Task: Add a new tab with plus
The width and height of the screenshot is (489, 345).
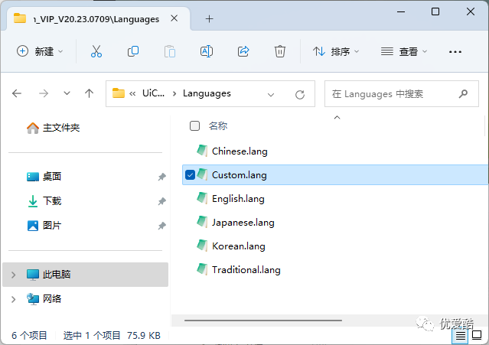Action: (x=209, y=18)
